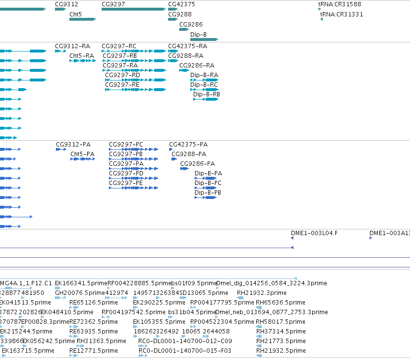Click the Dip-B-RA transcript label
410x358 pixels.
[204, 75]
